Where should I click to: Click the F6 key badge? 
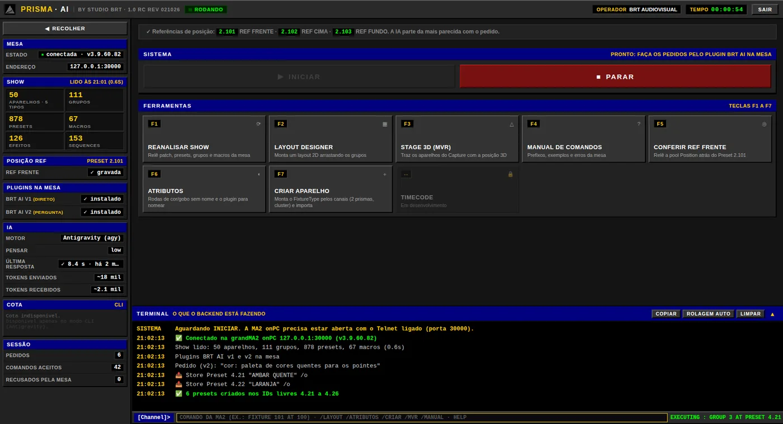pos(154,174)
